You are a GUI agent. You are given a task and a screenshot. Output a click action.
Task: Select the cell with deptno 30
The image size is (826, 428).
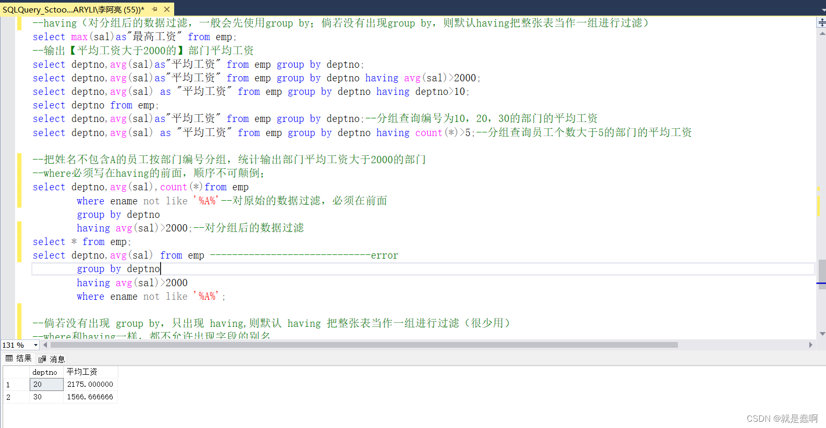(46, 397)
